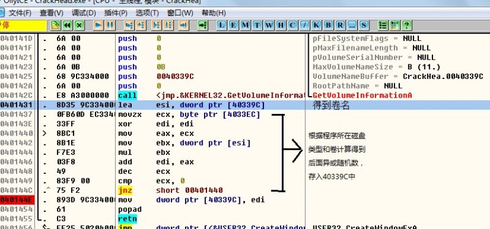Screen dimensions: 490x229
Task: Select the mov eax, ecx line
Action: [156, 133]
